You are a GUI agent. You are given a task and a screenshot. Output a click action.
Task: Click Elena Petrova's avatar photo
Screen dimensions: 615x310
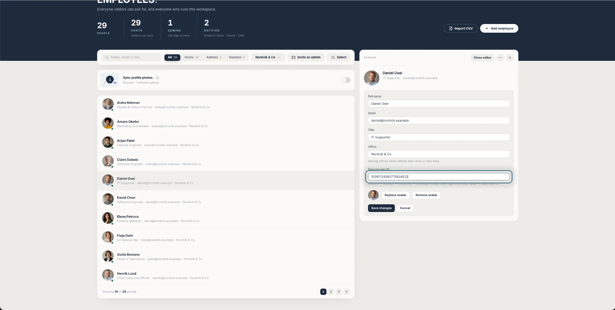[x=108, y=218]
